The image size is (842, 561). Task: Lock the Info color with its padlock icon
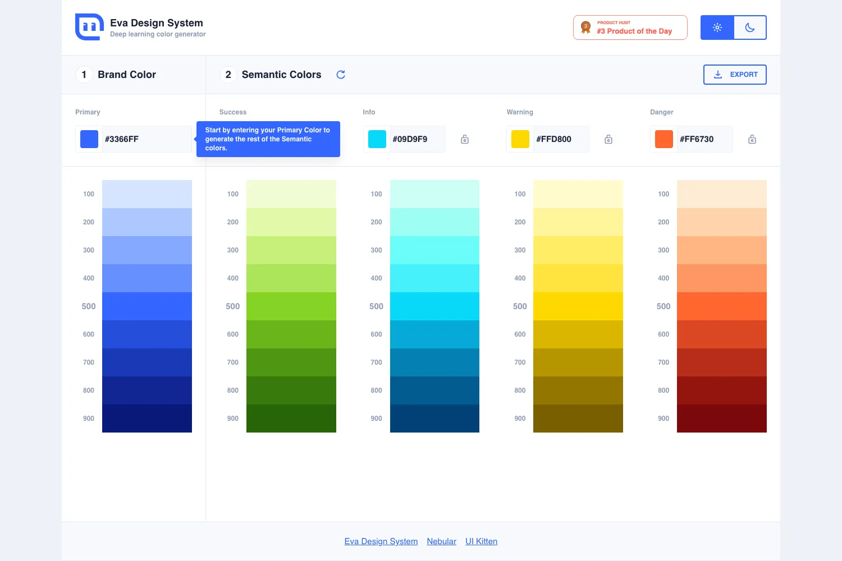(x=465, y=139)
